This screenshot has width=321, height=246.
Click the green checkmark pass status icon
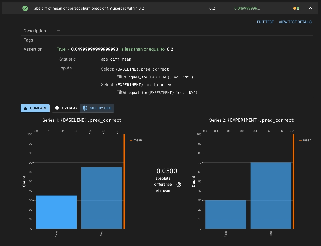pos(25,8)
